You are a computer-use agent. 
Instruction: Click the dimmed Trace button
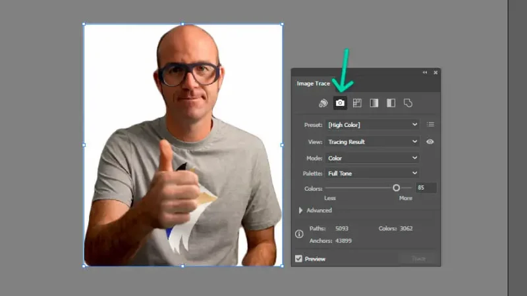(419, 259)
